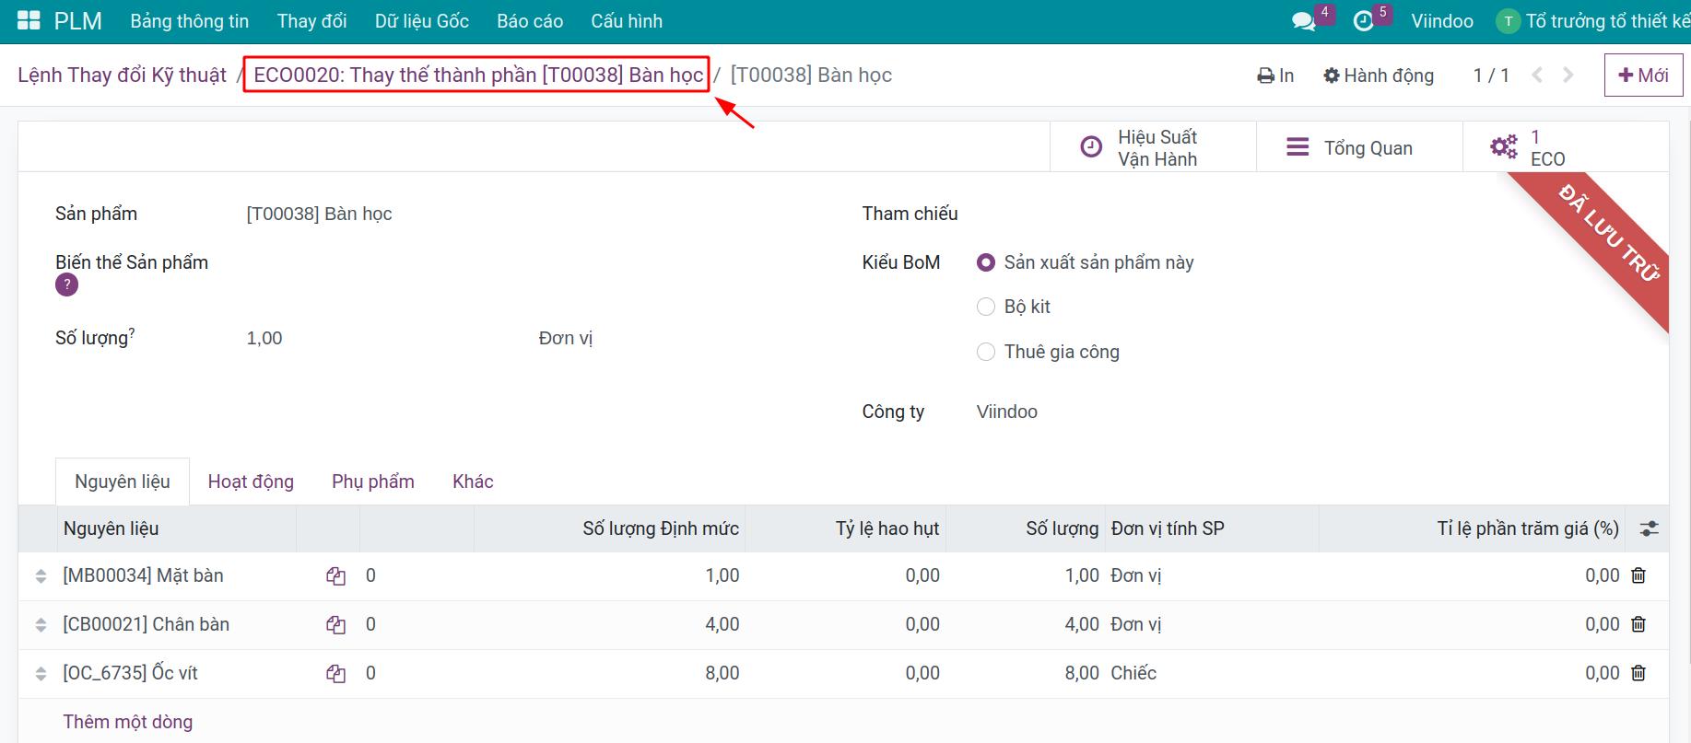Open the Tổng Quan stat button

point(1360,147)
